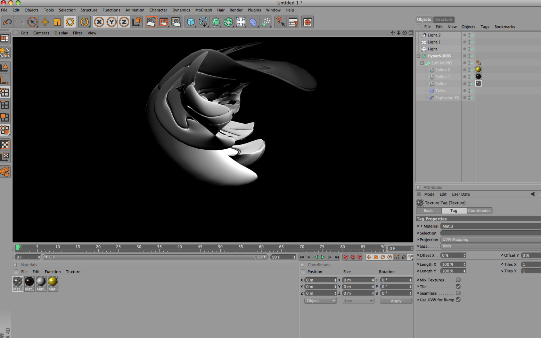Viewport: 541px width, 338px height.
Task: Toggle visibility dot of Light.2
Action: (465, 35)
